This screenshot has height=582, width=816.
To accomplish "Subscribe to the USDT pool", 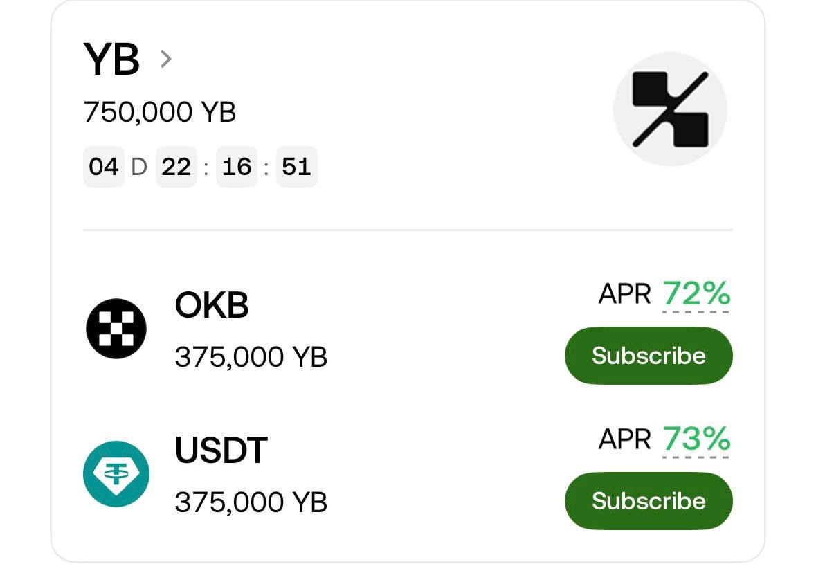I will coord(649,501).
